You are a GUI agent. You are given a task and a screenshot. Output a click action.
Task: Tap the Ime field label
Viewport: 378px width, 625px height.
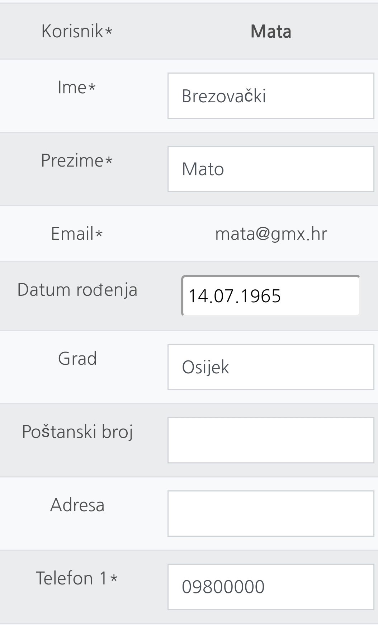[72, 88]
